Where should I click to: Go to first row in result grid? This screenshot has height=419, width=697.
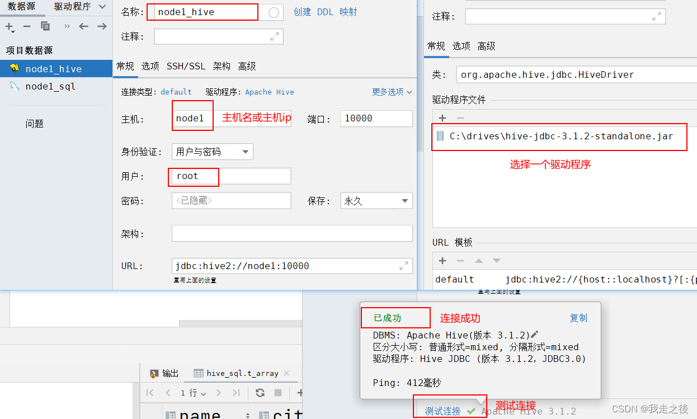(149, 393)
